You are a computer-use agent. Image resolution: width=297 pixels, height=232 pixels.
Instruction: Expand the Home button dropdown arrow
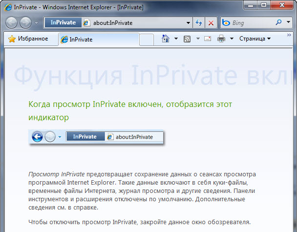tap(176, 39)
